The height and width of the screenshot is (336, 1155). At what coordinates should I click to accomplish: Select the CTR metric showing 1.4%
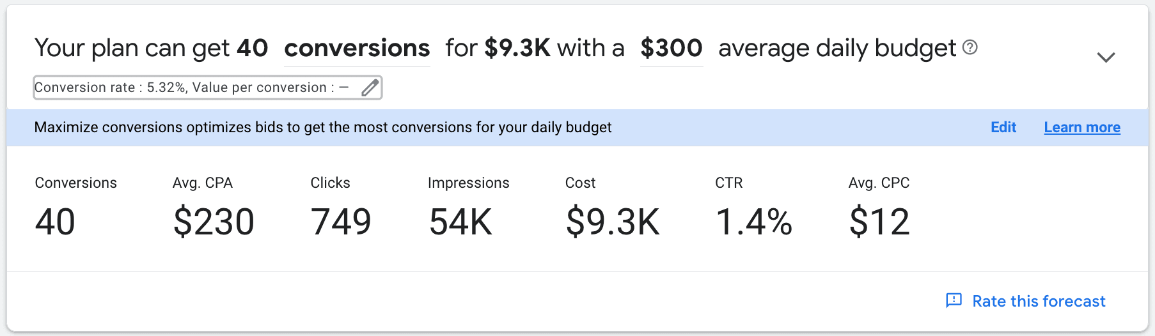[x=754, y=207]
